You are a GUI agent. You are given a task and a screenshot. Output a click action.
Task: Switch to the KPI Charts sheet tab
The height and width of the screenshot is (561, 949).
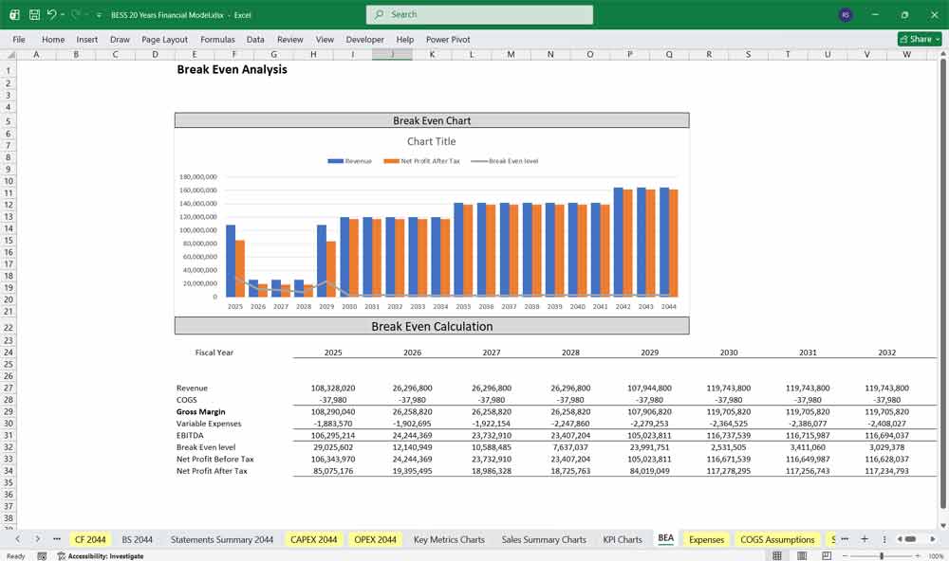(x=622, y=539)
